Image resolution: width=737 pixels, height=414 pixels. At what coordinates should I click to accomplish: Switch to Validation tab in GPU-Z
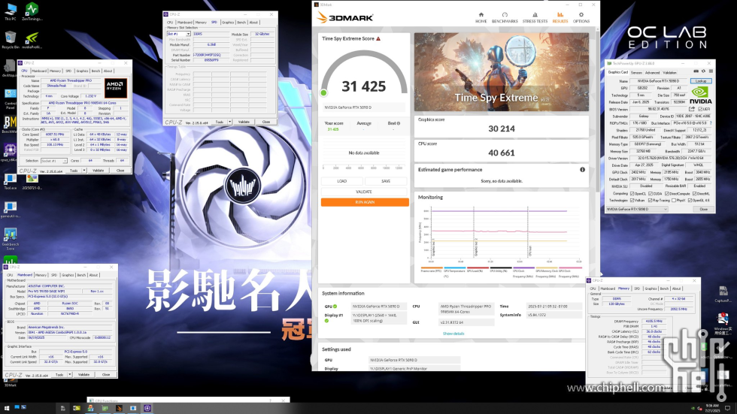pos(670,73)
